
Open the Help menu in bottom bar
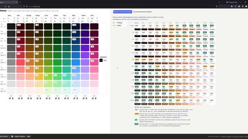(28, 136)
